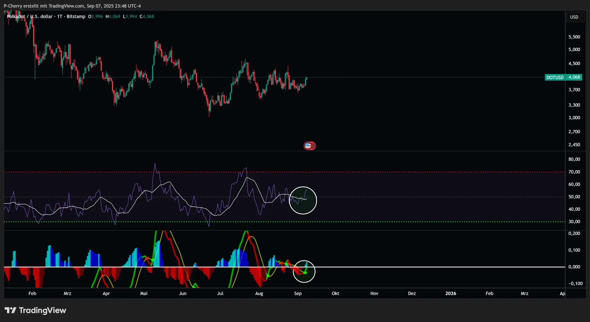Click the C4,068 close value in header
This screenshot has height=322, width=590.
pyautogui.click(x=147, y=16)
